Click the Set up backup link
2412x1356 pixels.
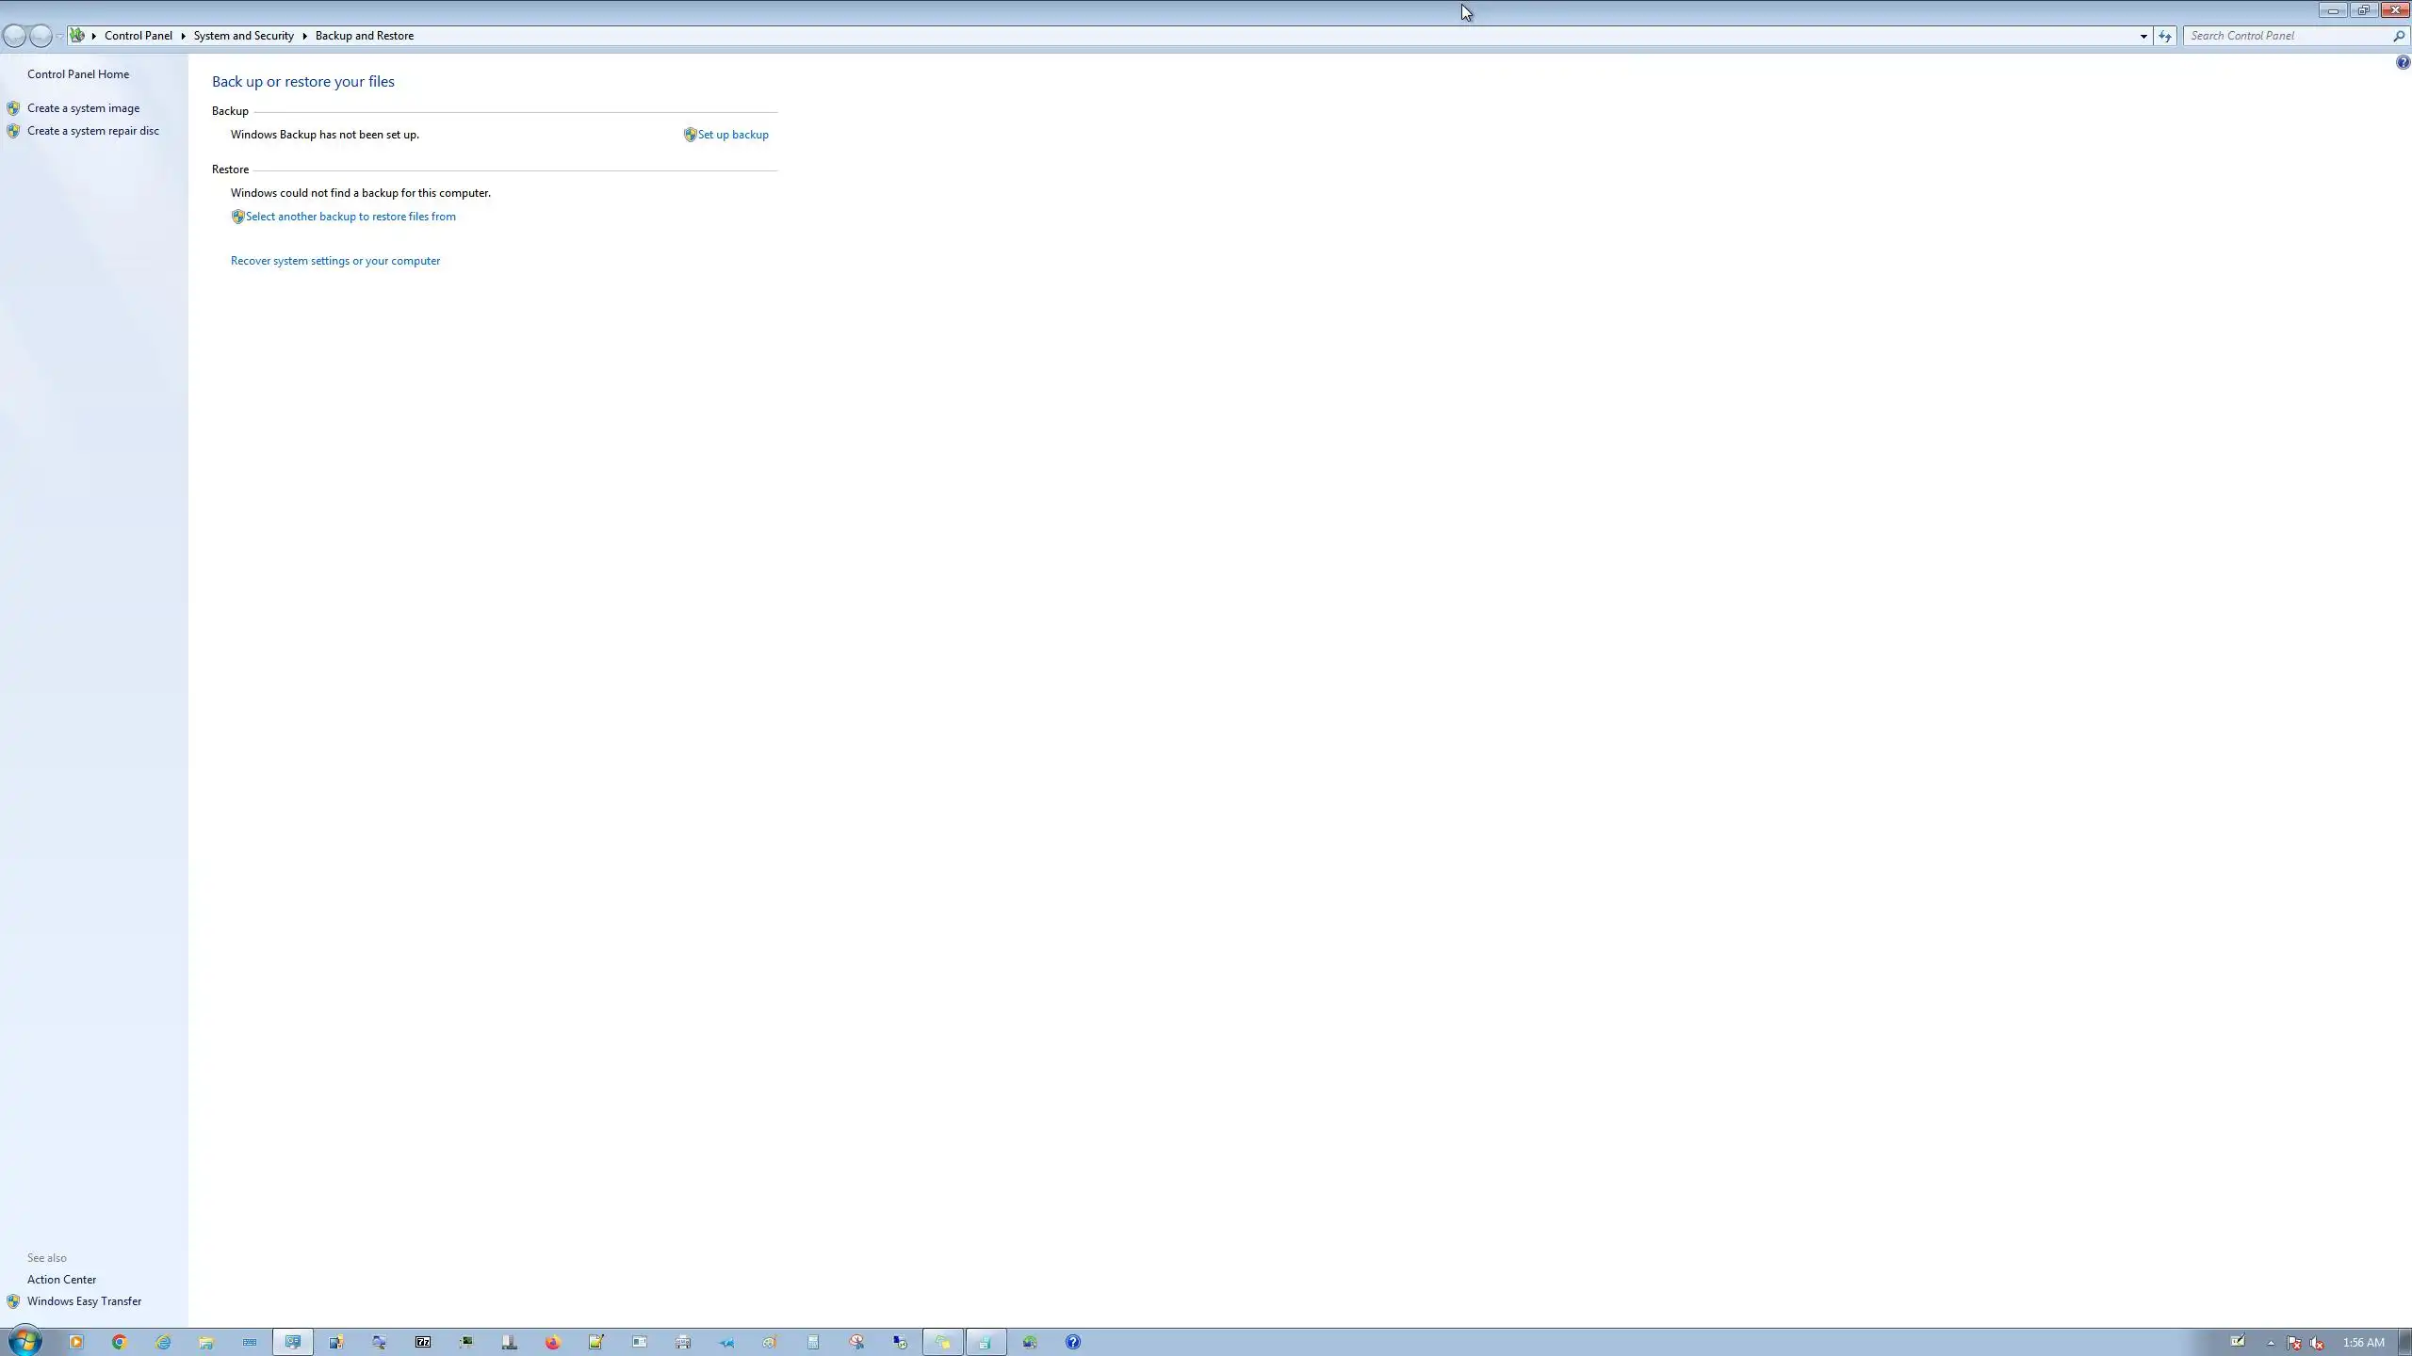coord(732,135)
